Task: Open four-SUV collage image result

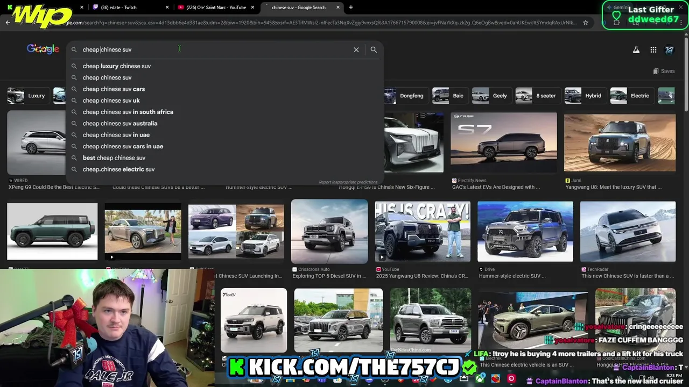Action: [236, 231]
